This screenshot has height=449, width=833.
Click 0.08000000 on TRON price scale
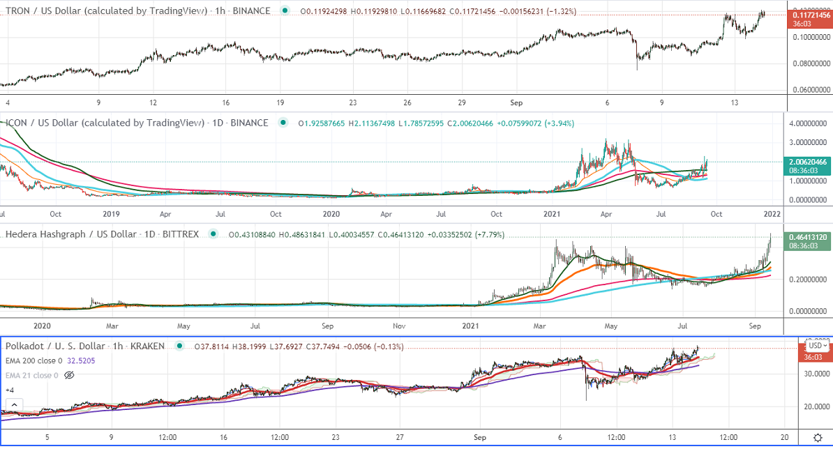tap(811, 63)
